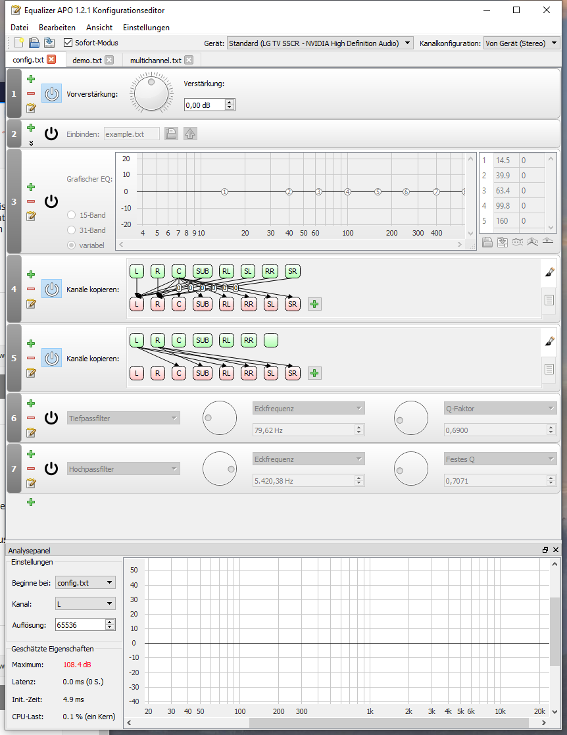
Task: Expand the Kanal dropdown in Analysepanel
Action: click(86, 603)
